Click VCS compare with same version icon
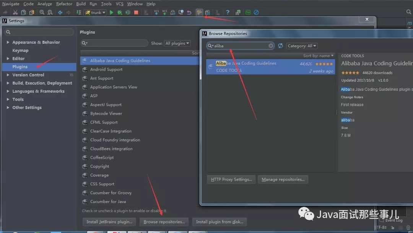Screen dimensions: 413x233 click(x=173, y=12)
